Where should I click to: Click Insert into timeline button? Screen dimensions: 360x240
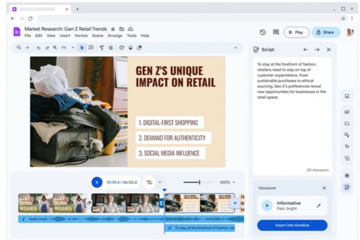pyautogui.click(x=292, y=225)
